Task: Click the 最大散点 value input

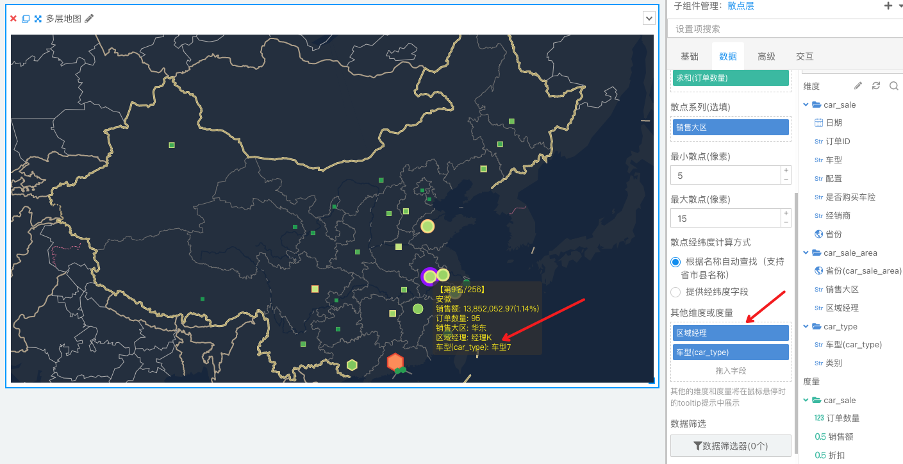Action: (725, 218)
